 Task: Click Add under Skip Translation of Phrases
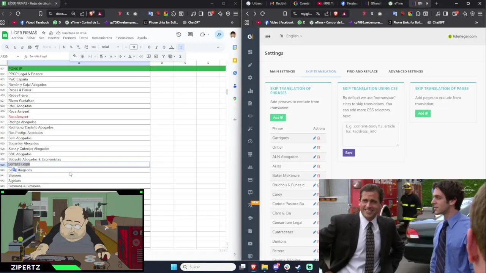(278, 118)
